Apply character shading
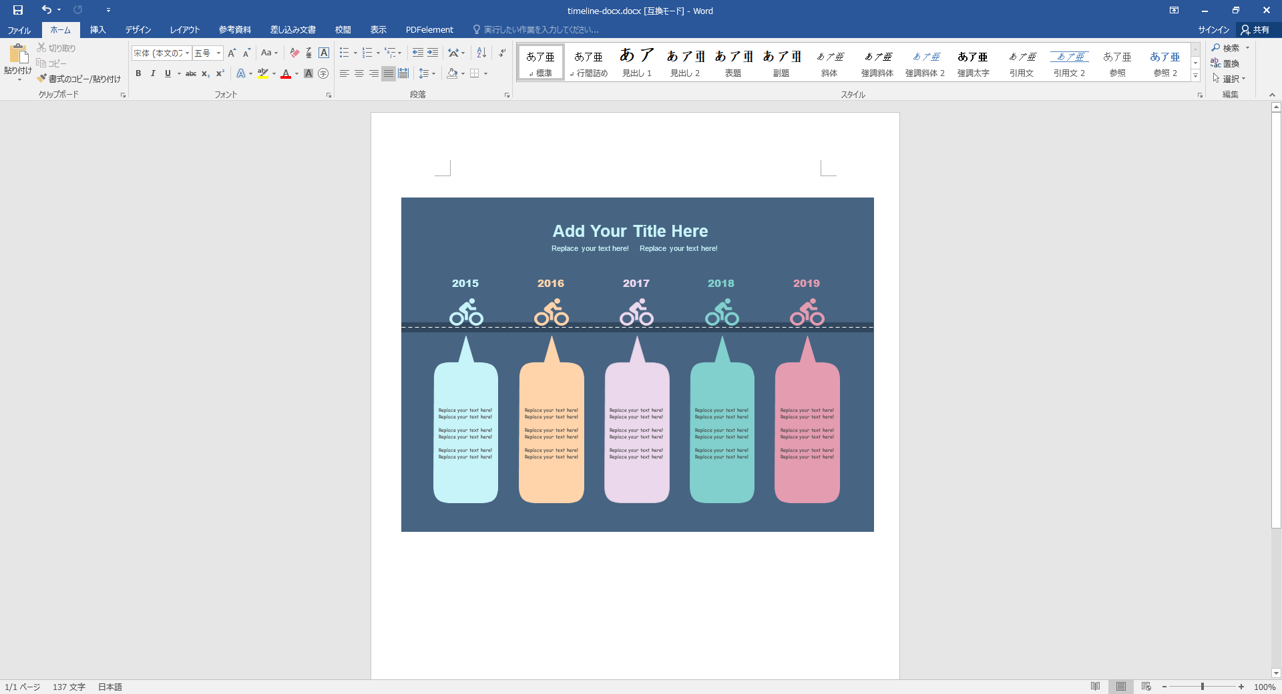The height and width of the screenshot is (694, 1282). click(x=308, y=73)
